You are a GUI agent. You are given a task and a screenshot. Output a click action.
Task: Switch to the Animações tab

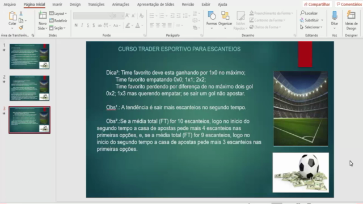(x=121, y=5)
